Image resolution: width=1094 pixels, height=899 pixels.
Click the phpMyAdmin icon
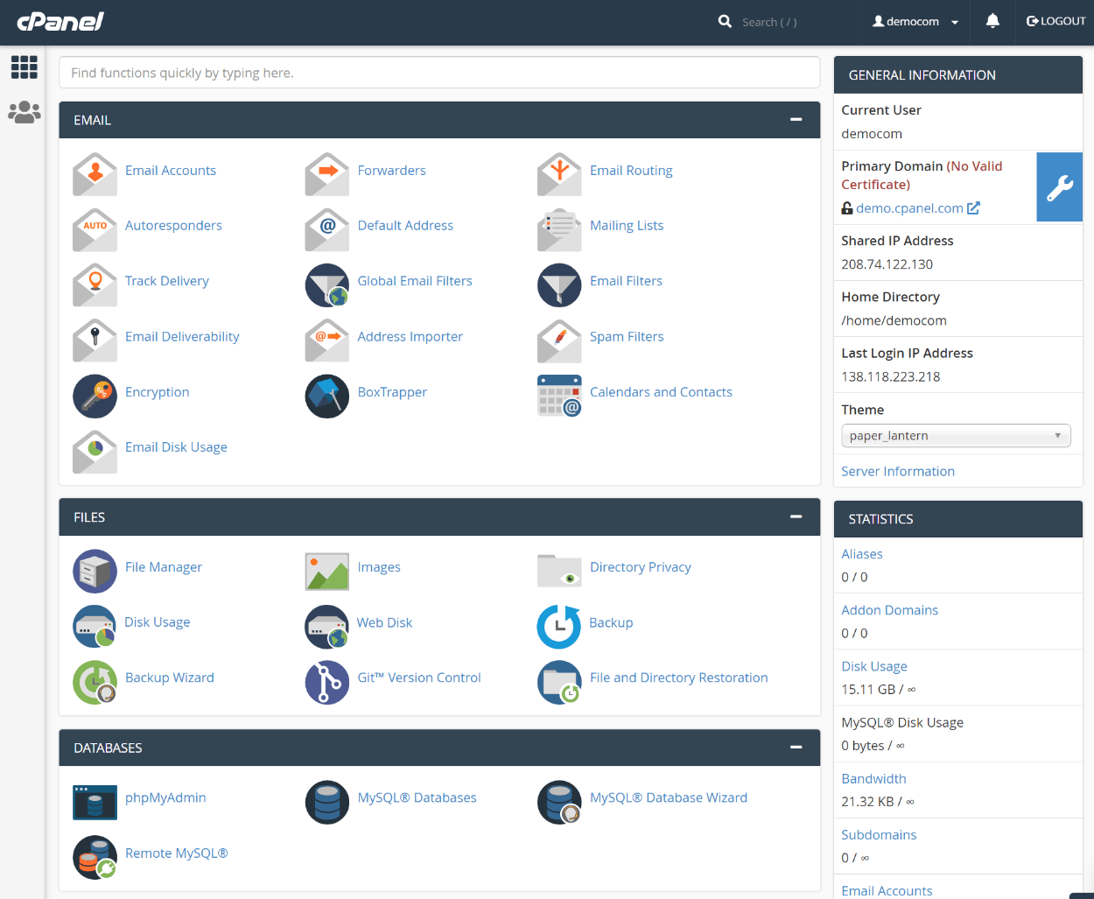click(95, 802)
